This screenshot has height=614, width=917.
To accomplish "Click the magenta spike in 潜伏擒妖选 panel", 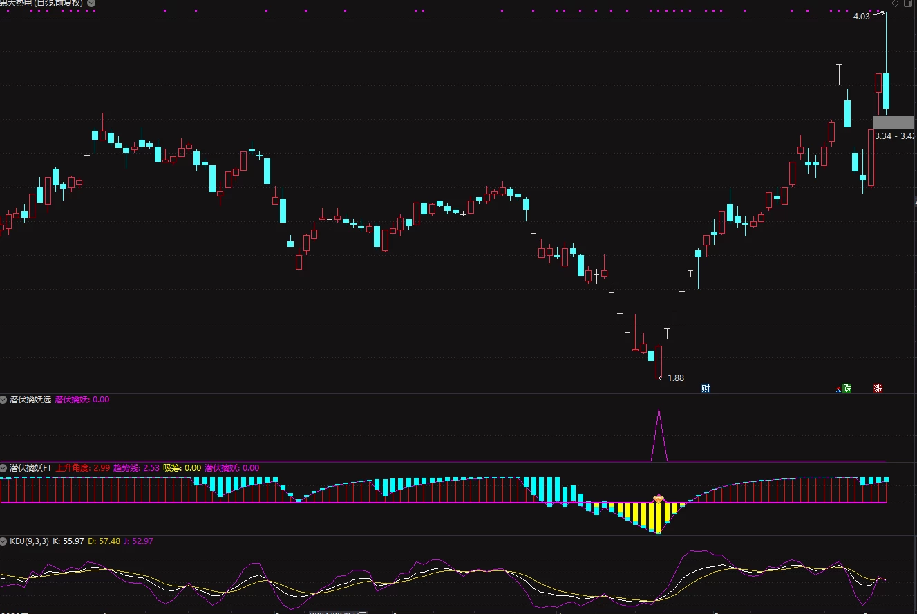I will [x=659, y=434].
